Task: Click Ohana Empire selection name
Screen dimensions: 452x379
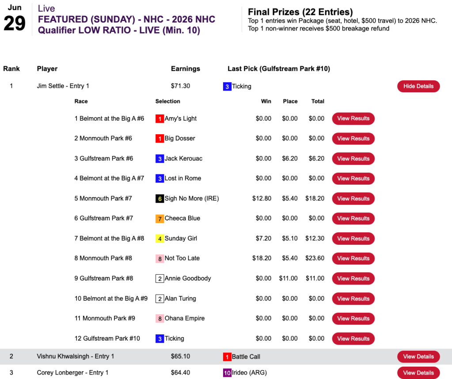Action: pyautogui.click(x=185, y=318)
